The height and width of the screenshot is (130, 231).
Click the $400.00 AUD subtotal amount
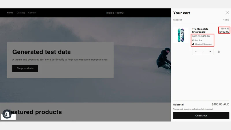point(220,104)
